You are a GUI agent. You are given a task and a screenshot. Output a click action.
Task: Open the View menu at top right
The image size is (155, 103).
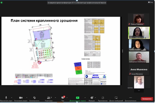point(151,2)
